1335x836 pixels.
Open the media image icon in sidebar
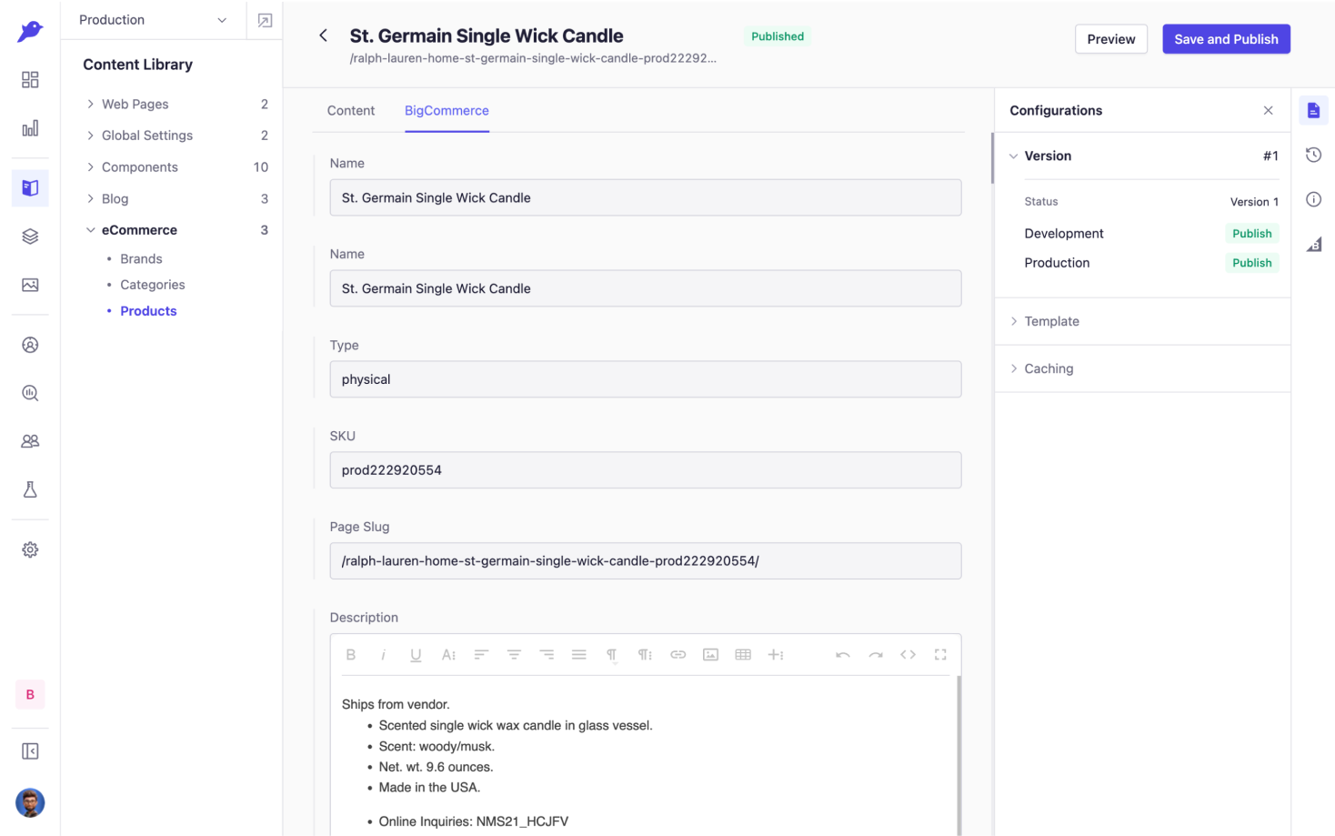click(30, 285)
